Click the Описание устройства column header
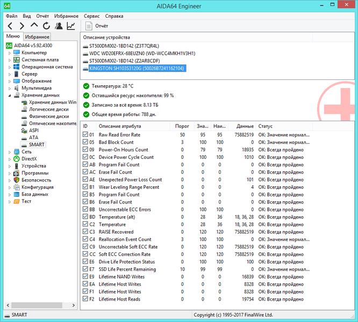358x322 pixels. point(196,38)
